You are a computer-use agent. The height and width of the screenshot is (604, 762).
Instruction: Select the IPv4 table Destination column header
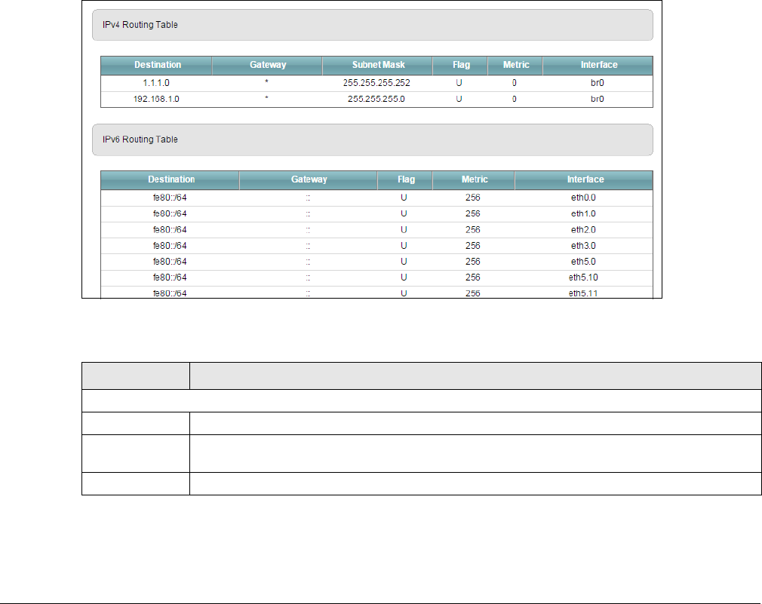(x=156, y=65)
